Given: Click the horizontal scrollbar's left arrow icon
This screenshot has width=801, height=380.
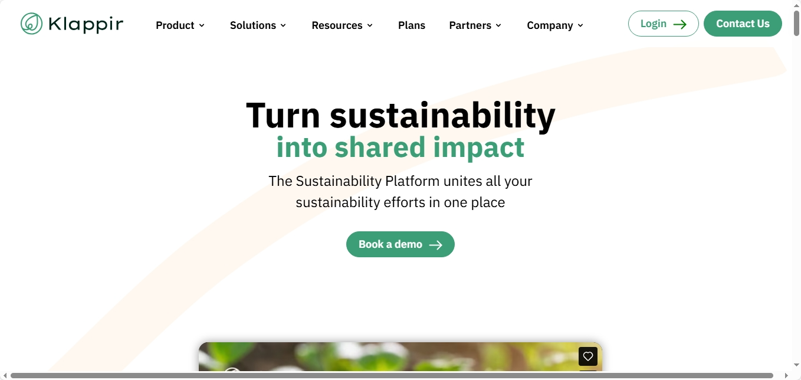Looking at the screenshot, I should pyautogui.click(x=5, y=375).
